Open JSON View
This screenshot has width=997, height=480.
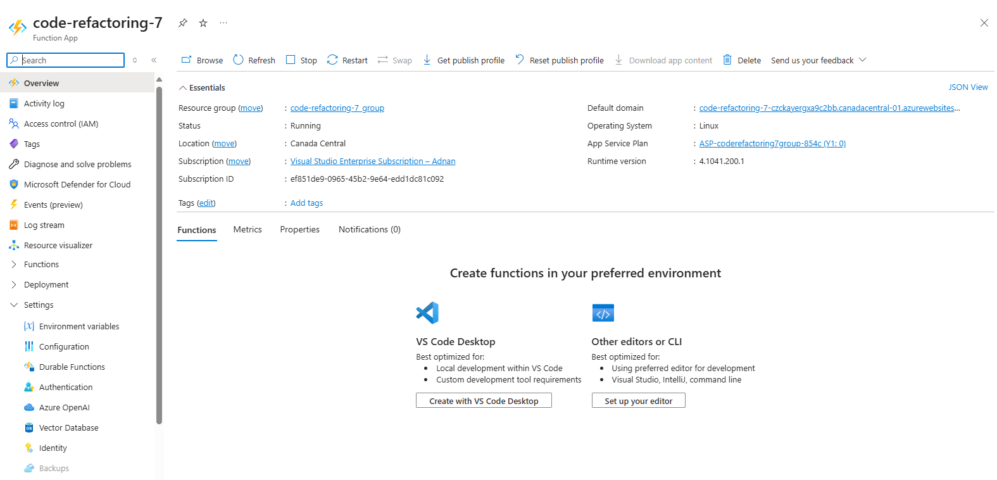point(968,87)
